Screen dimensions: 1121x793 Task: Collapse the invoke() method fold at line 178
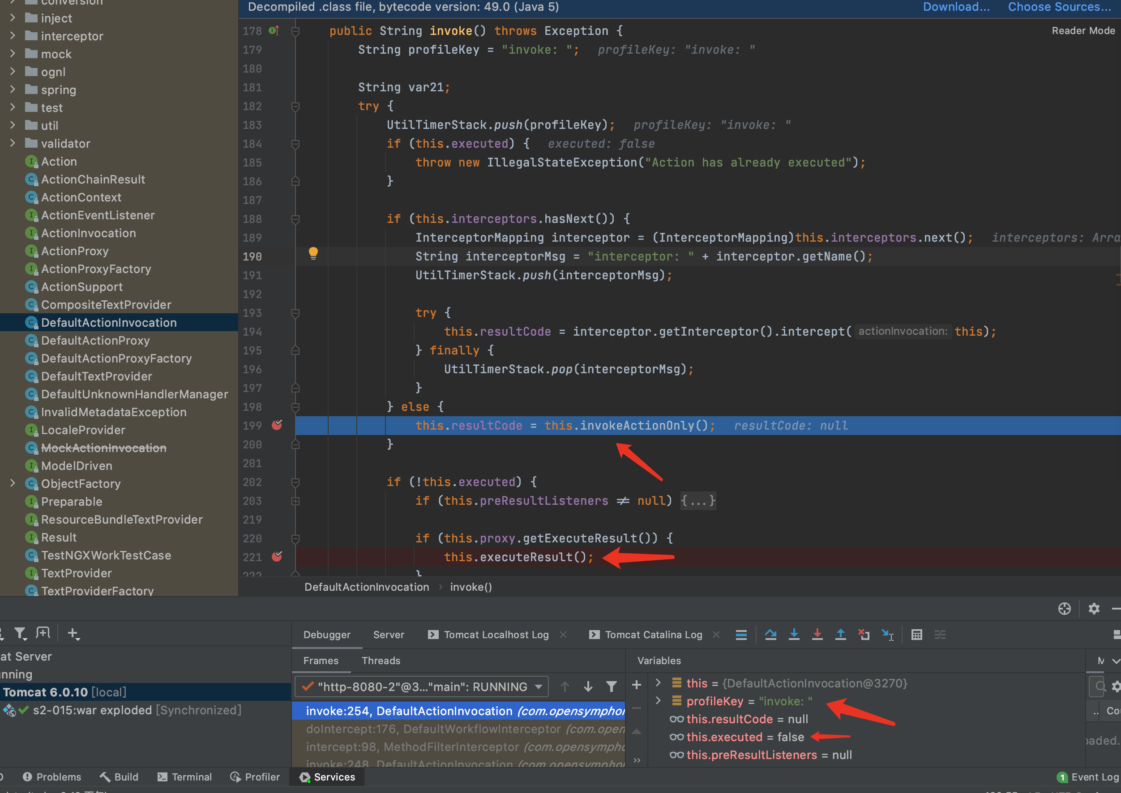[x=295, y=31]
